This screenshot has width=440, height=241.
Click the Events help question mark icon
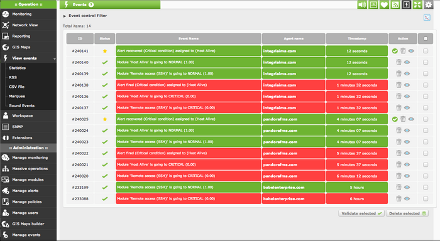tap(91, 4)
